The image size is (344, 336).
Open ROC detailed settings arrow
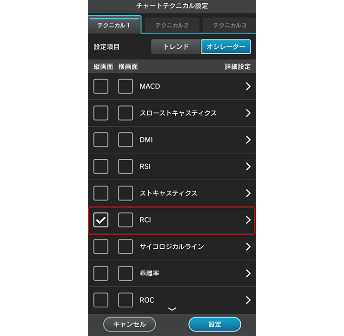pos(248,300)
